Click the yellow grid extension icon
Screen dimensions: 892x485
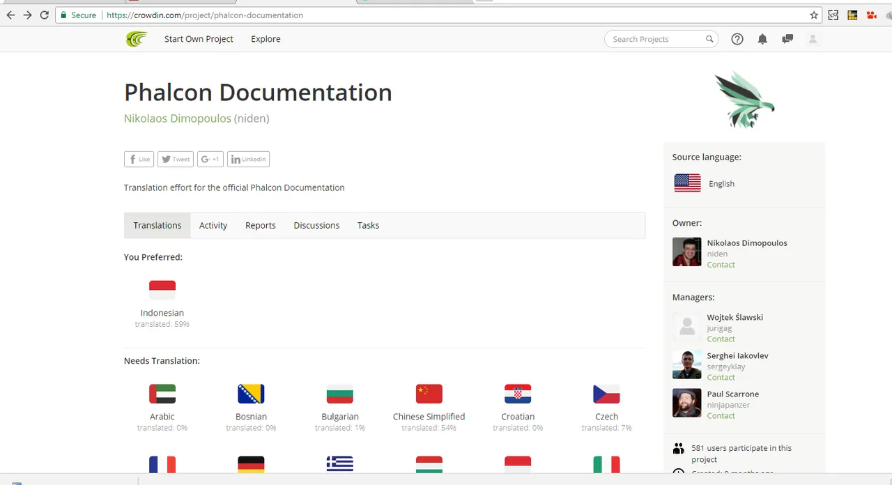852,15
